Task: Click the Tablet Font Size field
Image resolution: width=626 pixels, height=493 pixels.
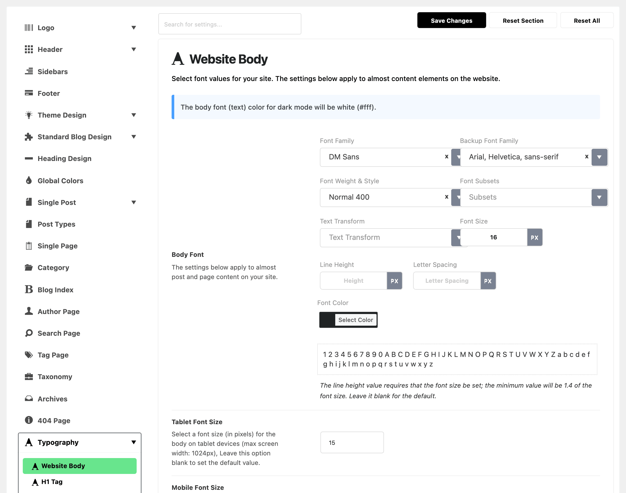Action: (352, 442)
